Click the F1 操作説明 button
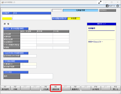121x94 pixels. pyautogui.click(x=5, y=88)
